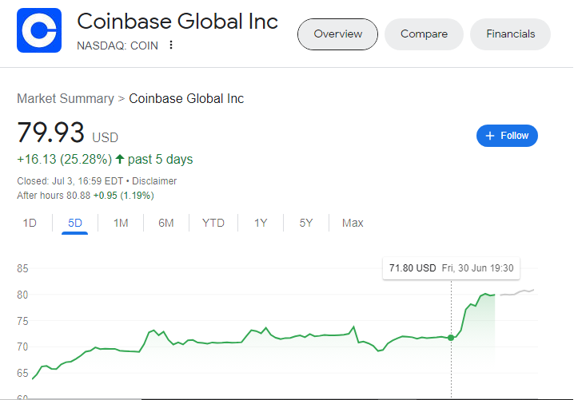
Task: Show the 1M chart range
Action: 121,223
